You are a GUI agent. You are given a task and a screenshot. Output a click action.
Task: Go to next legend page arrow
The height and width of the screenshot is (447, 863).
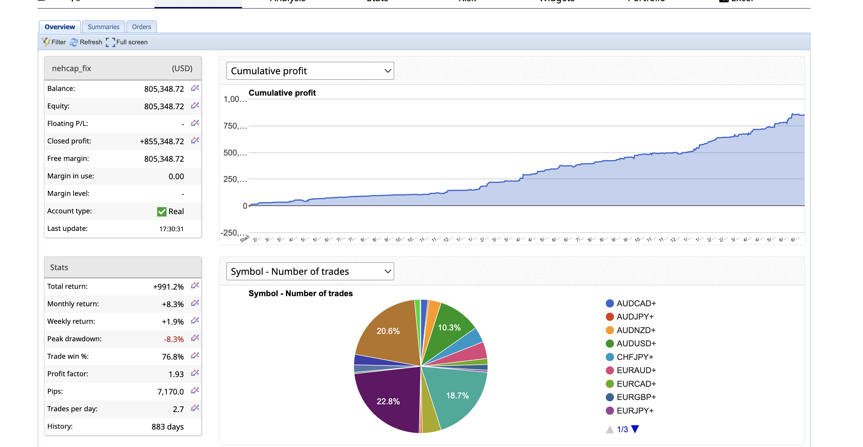[x=635, y=429]
